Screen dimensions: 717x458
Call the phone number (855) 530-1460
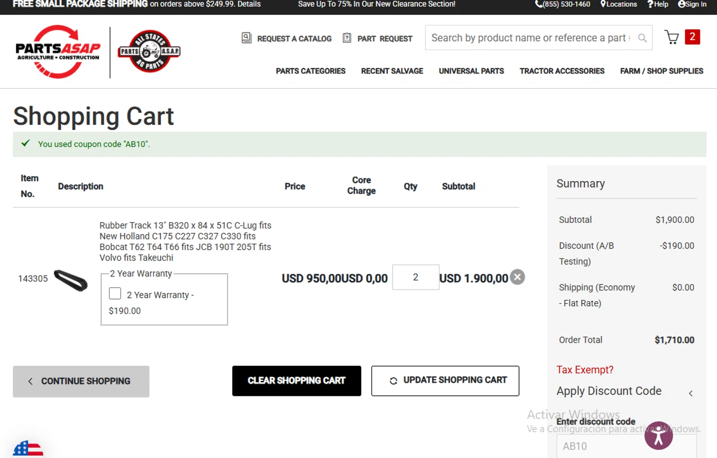click(x=563, y=4)
